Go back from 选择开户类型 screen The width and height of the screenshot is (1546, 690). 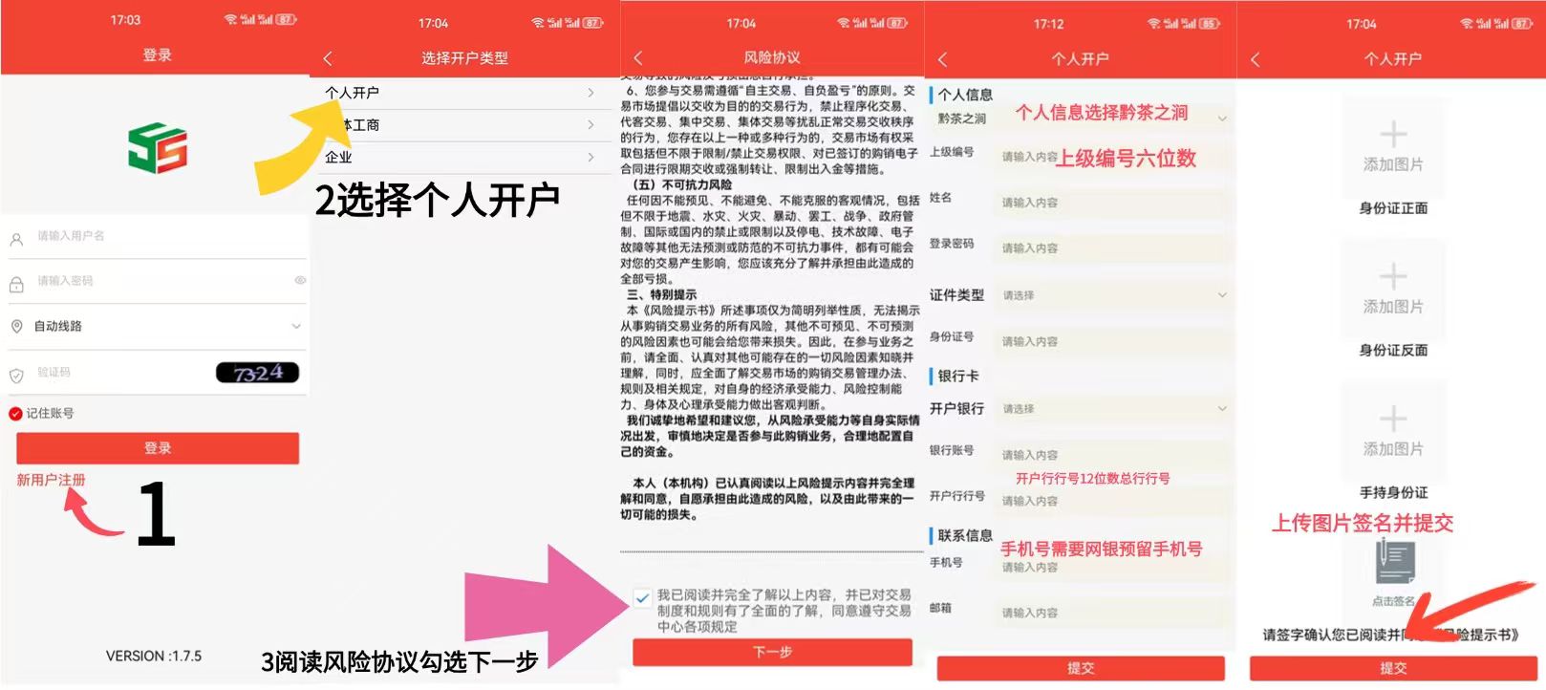(x=328, y=58)
